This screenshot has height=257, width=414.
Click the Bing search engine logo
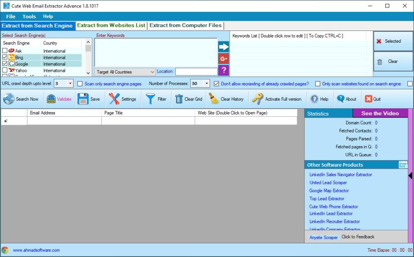point(11,57)
